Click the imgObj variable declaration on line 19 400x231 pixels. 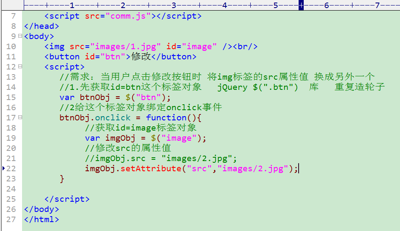click(x=145, y=138)
